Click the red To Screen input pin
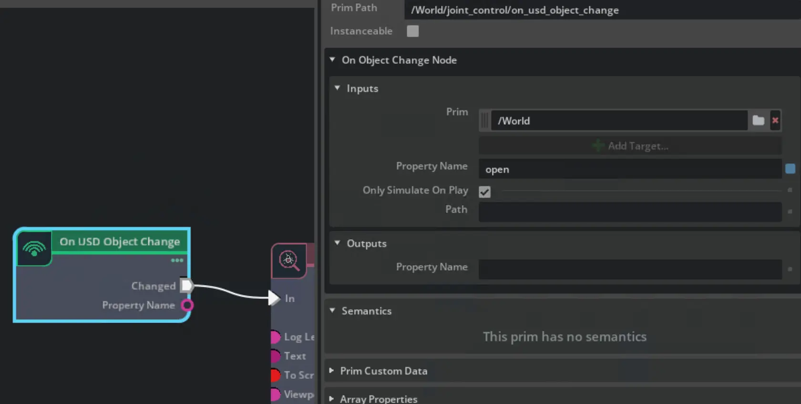801x404 pixels. point(275,375)
